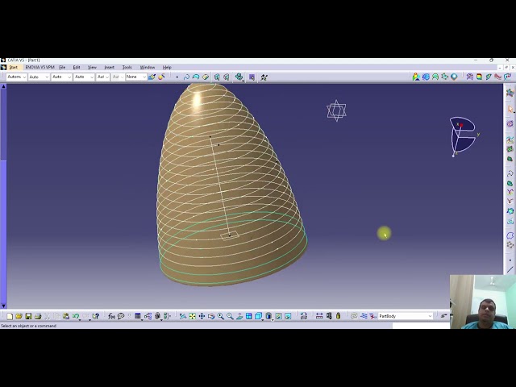Click the Measure Item icon

point(329,316)
